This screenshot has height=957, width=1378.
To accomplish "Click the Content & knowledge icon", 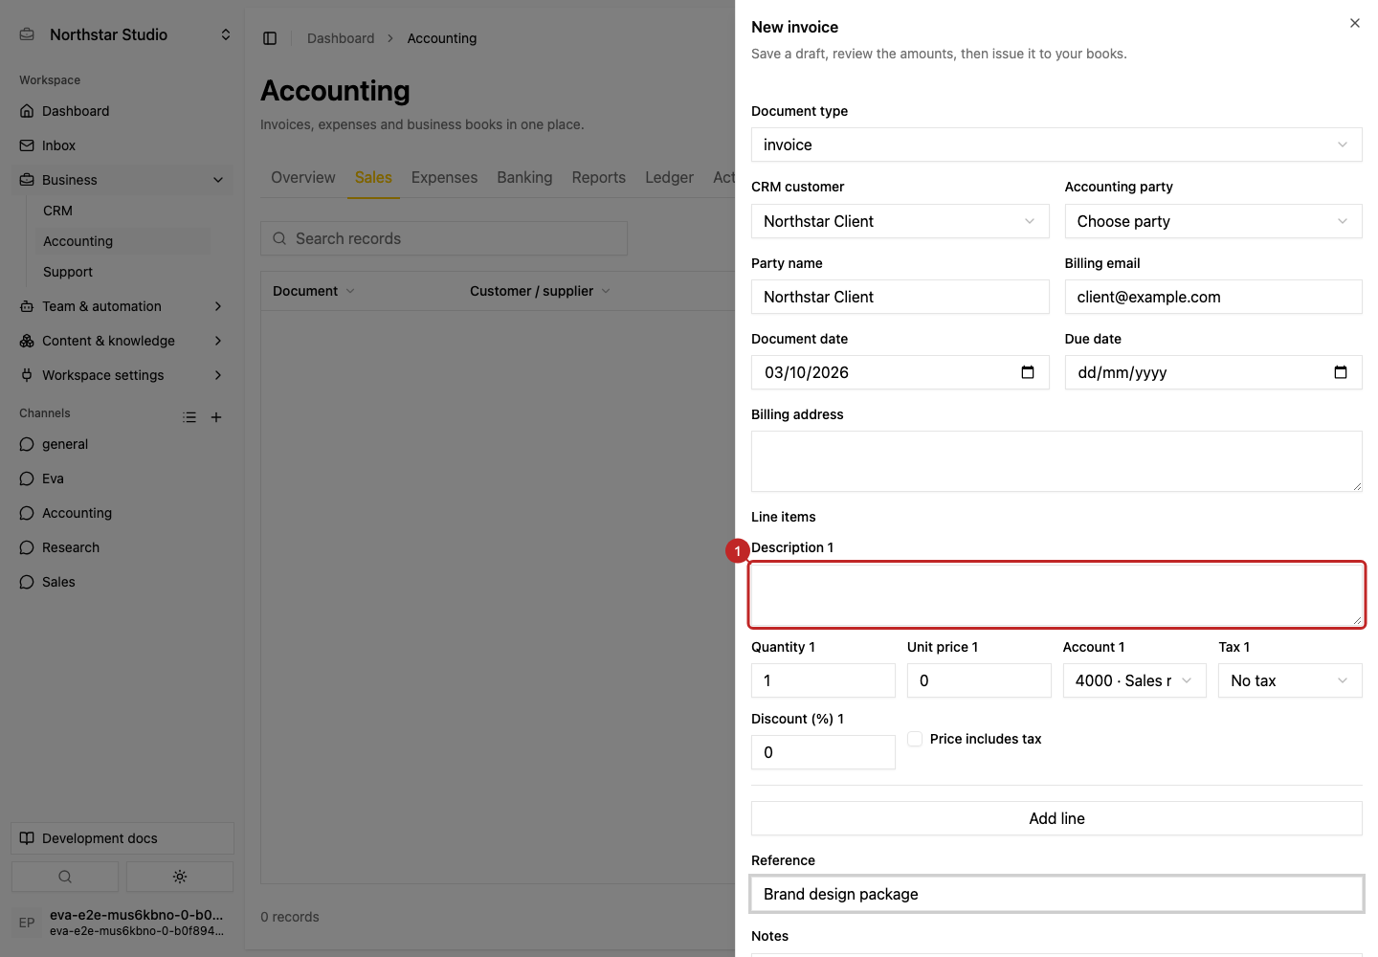I will coord(27,341).
